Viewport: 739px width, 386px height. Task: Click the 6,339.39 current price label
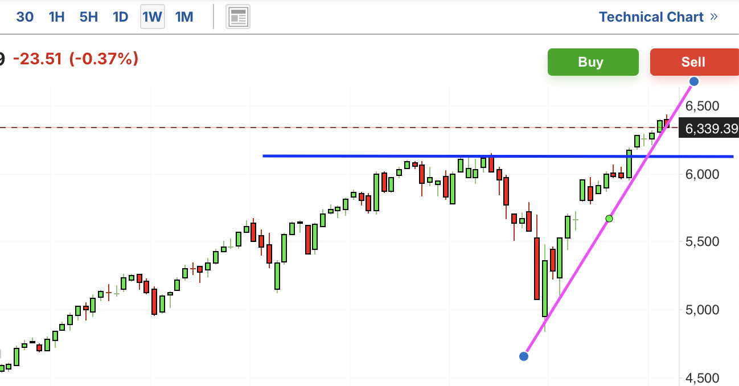[x=711, y=129]
